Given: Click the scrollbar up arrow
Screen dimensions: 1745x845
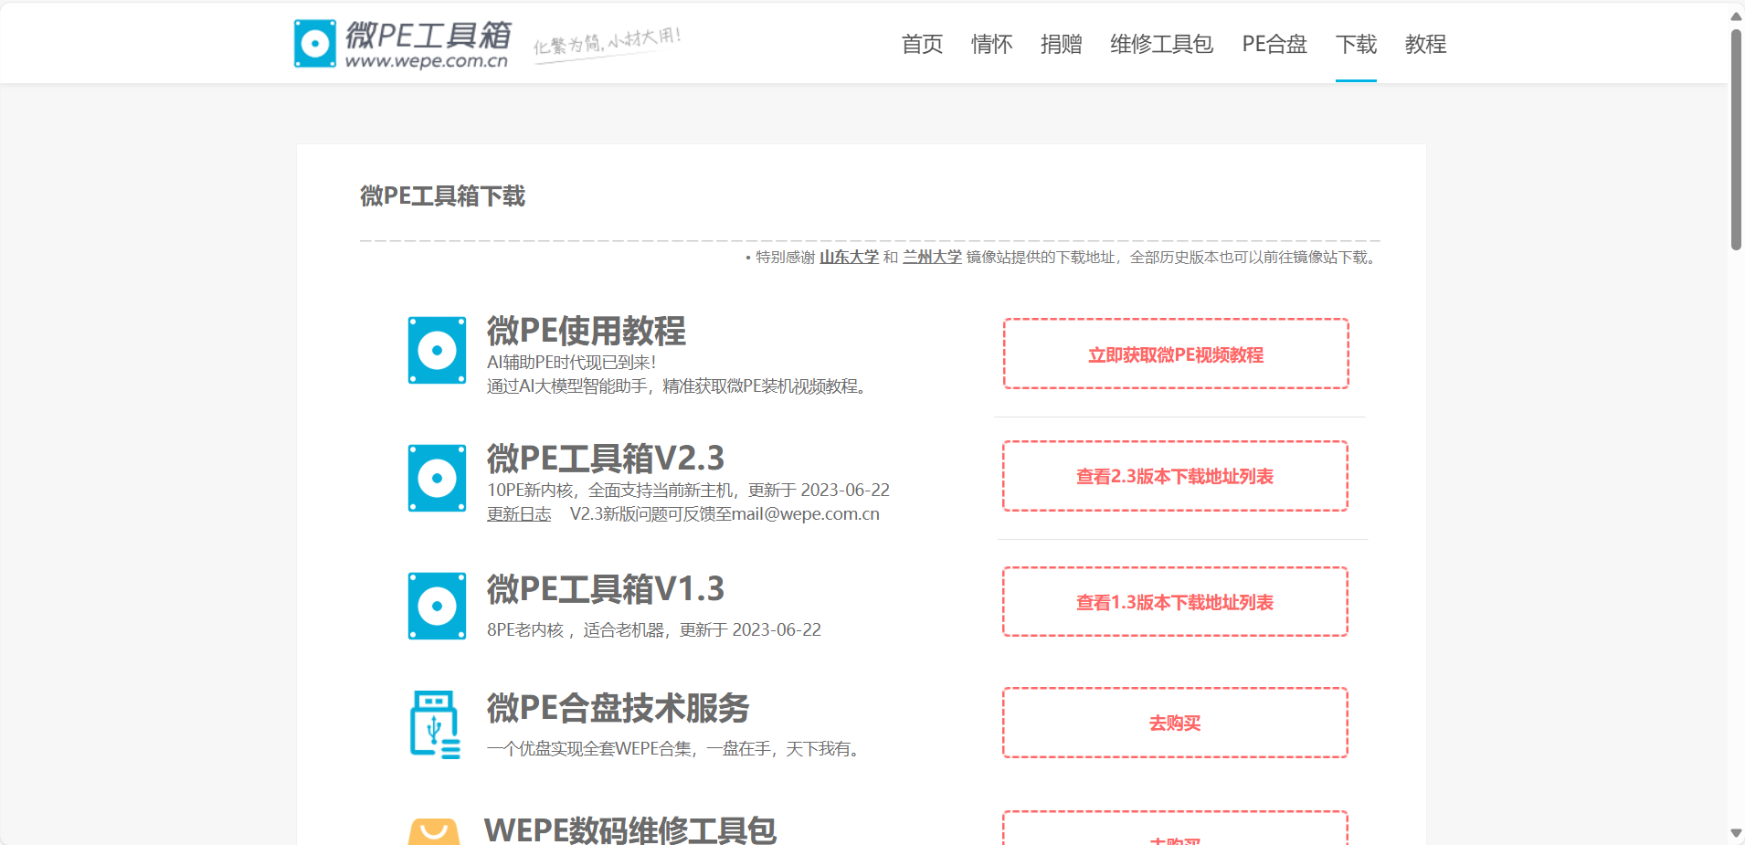Looking at the screenshot, I should click(1736, 16).
